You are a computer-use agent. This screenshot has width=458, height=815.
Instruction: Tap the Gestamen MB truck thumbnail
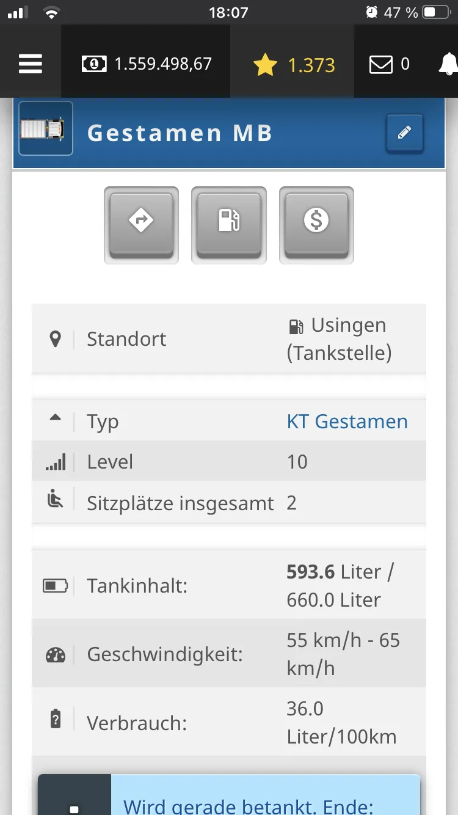[46, 128]
